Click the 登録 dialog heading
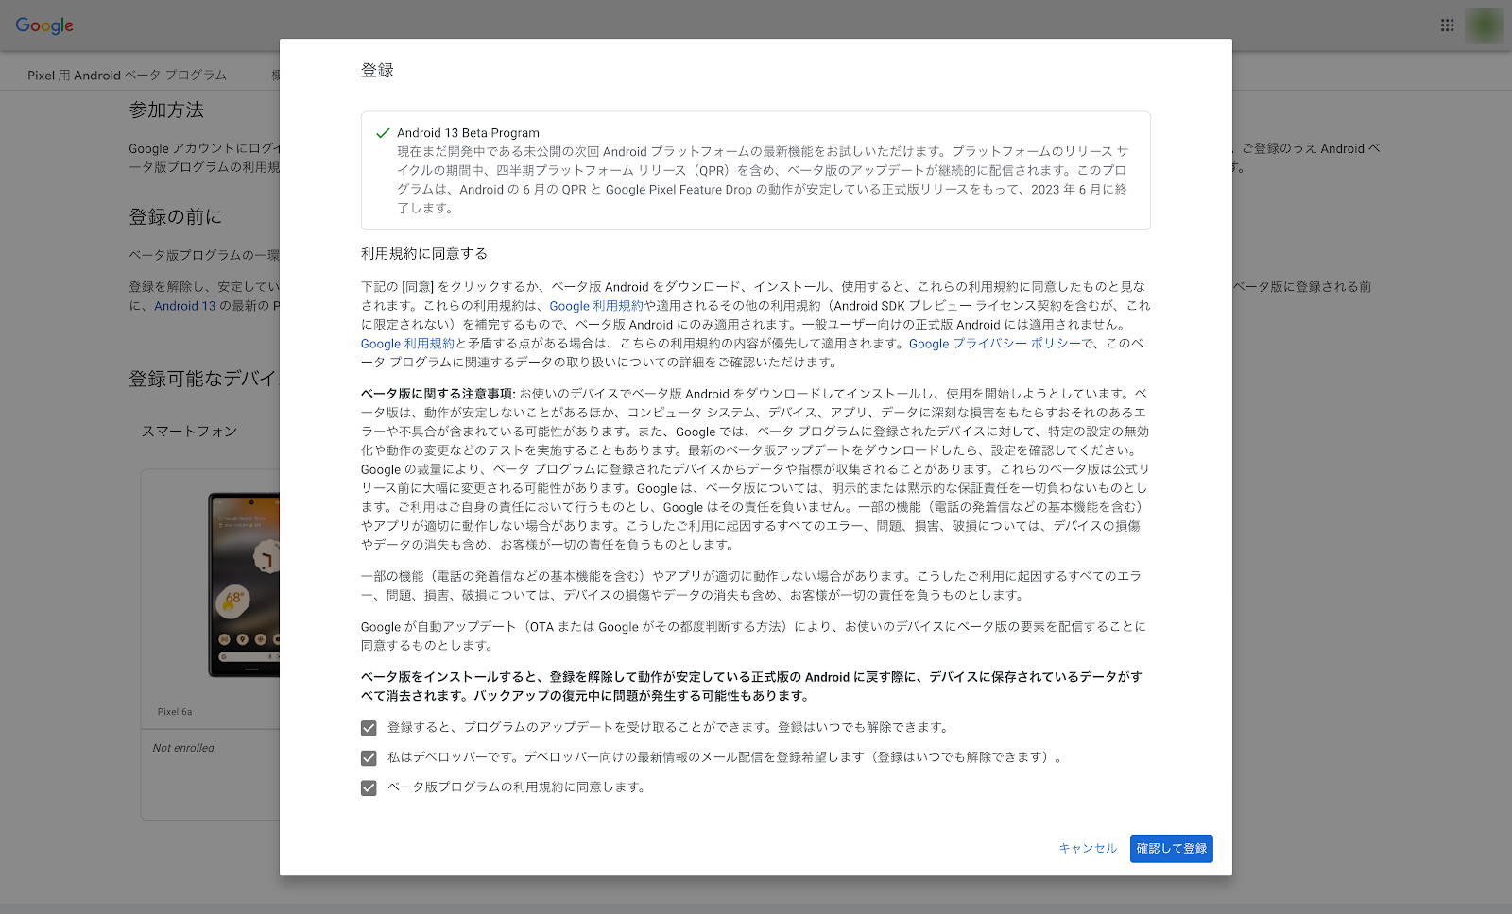The width and height of the screenshot is (1512, 914). click(377, 70)
